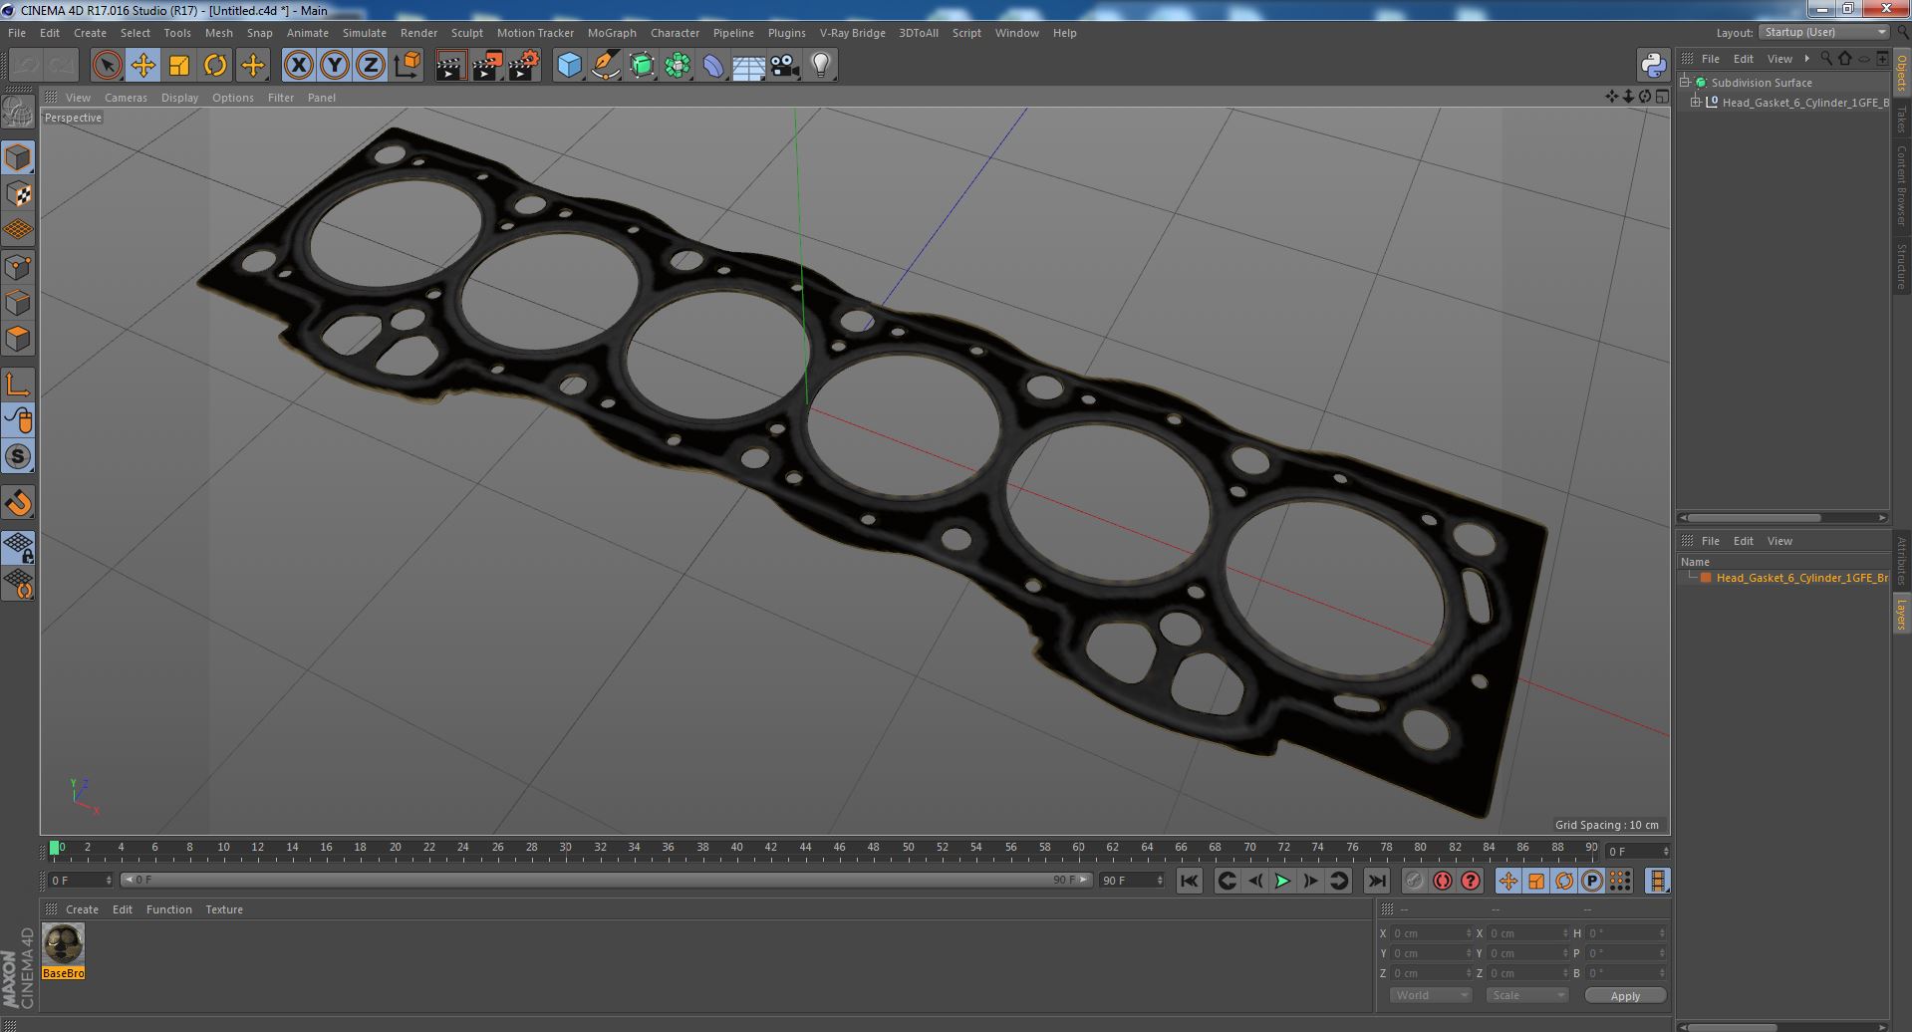The height and width of the screenshot is (1032, 1912).
Task: Toggle Record Active Objects button
Action: click(1414, 881)
